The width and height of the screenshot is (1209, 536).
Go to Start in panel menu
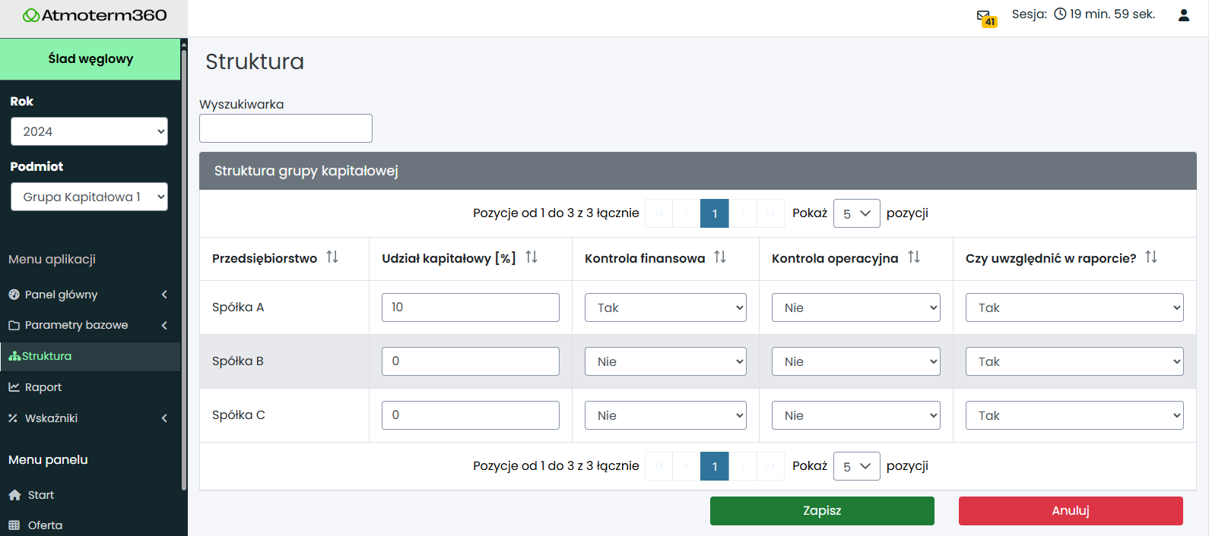tap(41, 495)
